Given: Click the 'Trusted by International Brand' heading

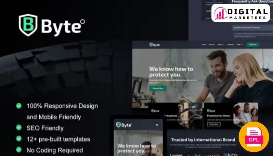Looking at the screenshot, I should coord(203,140).
